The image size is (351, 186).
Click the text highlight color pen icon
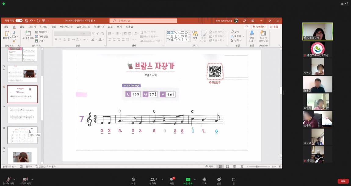[93, 39]
